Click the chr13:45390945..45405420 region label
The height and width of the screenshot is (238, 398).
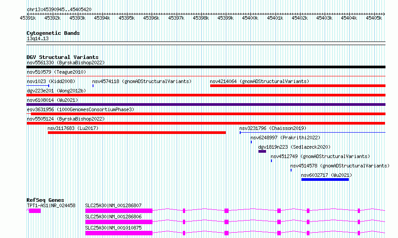coord(59,9)
